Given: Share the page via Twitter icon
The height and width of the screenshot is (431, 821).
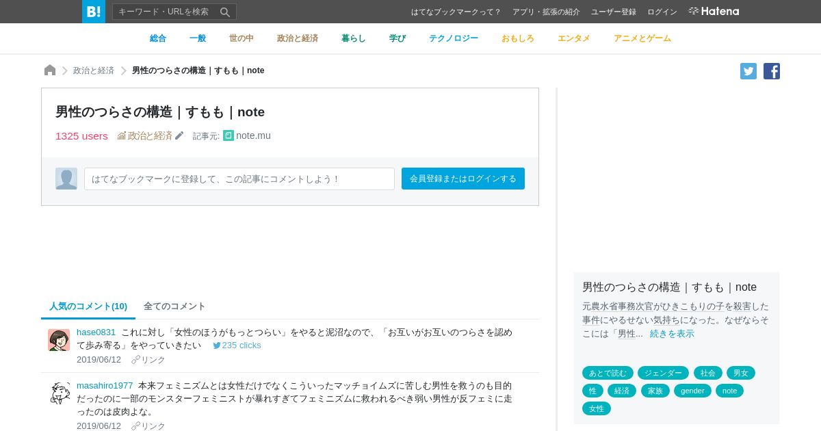Looking at the screenshot, I should tap(748, 71).
